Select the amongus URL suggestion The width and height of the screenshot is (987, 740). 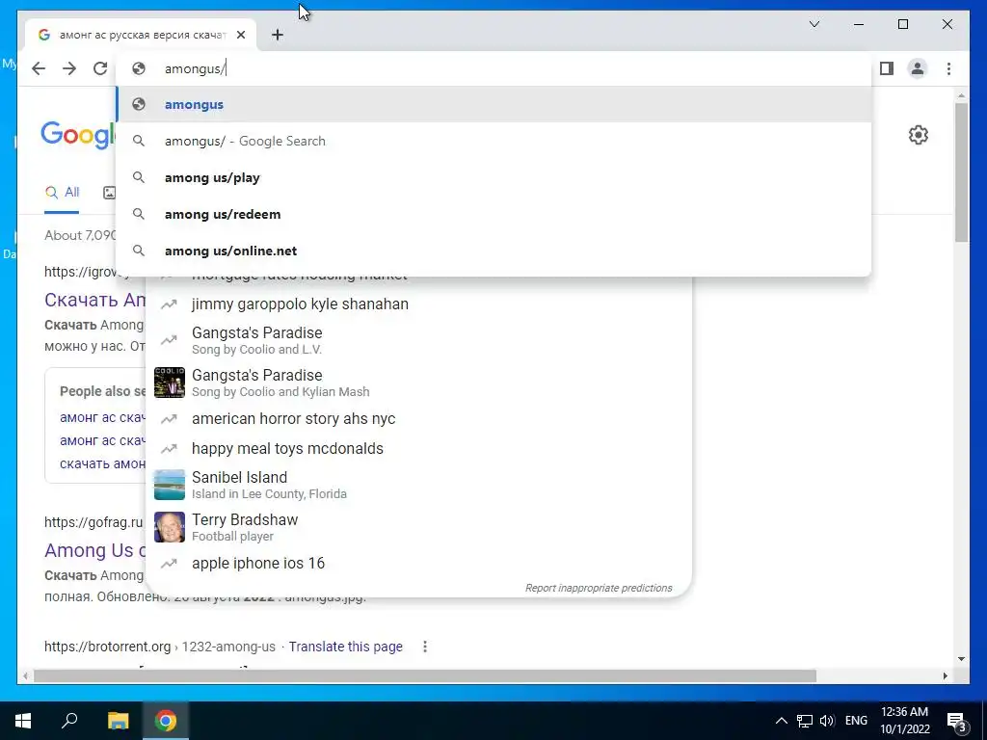click(x=494, y=104)
